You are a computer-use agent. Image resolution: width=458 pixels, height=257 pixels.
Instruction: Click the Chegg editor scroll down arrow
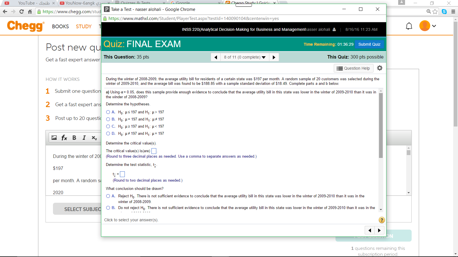pos(408,193)
